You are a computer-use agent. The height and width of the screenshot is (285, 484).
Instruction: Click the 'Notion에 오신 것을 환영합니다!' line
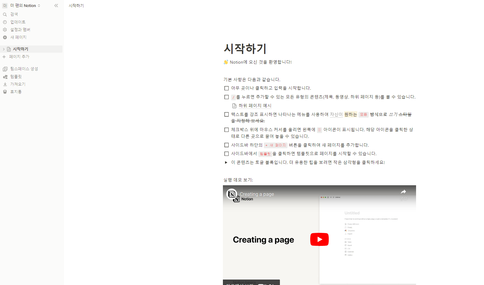click(x=260, y=62)
